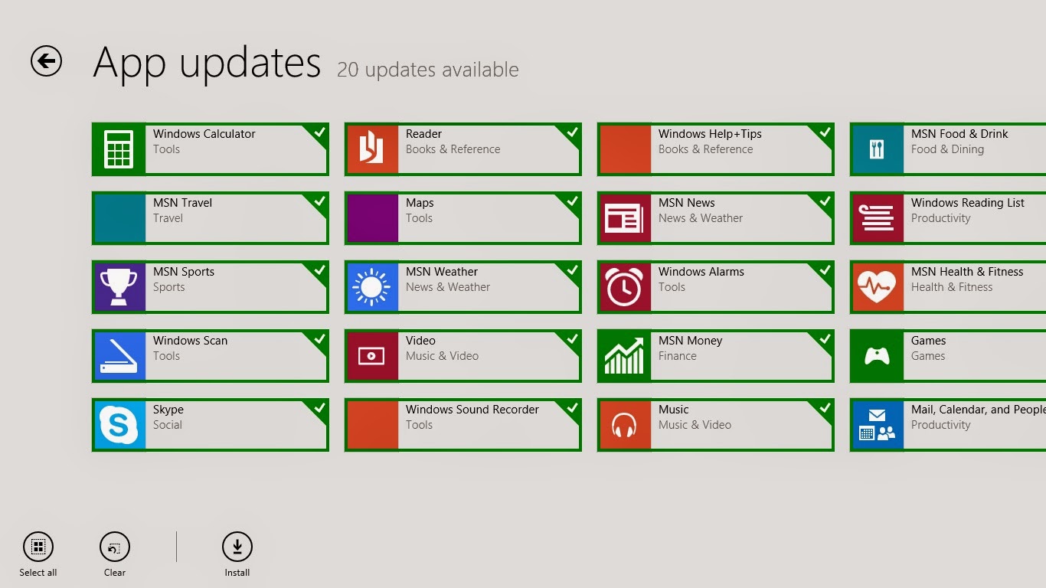Image resolution: width=1046 pixels, height=588 pixels.
Task: Toggle the MSN Sports checkmark
Action: click(319, 271)
